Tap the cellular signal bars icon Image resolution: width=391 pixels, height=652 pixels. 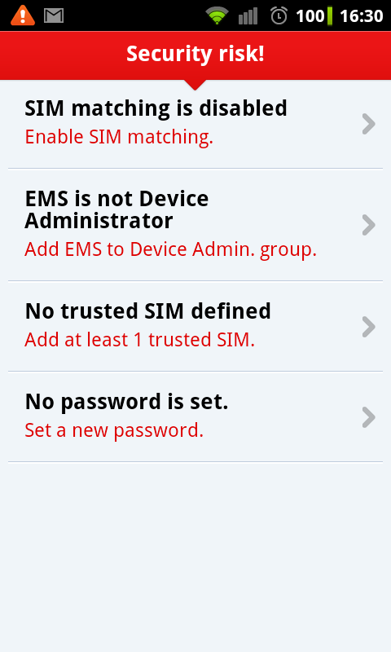coord(248,15)
